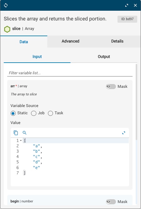The width and height of the screenshot is (141, 209).
Task: Choose Job as variable source
Action: coord(34,113)
